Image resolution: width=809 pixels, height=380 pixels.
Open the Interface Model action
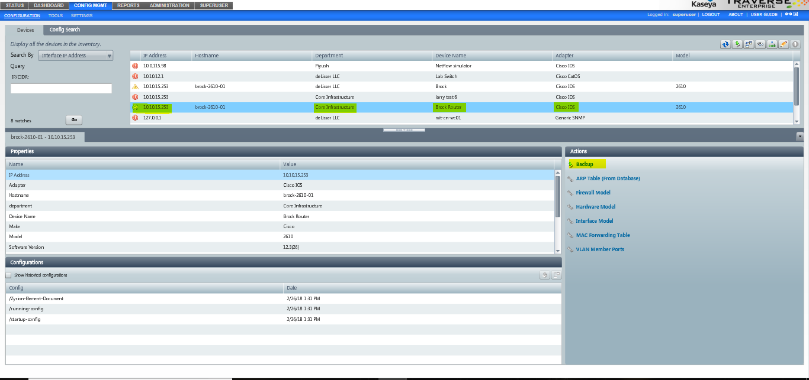point(595,221)
